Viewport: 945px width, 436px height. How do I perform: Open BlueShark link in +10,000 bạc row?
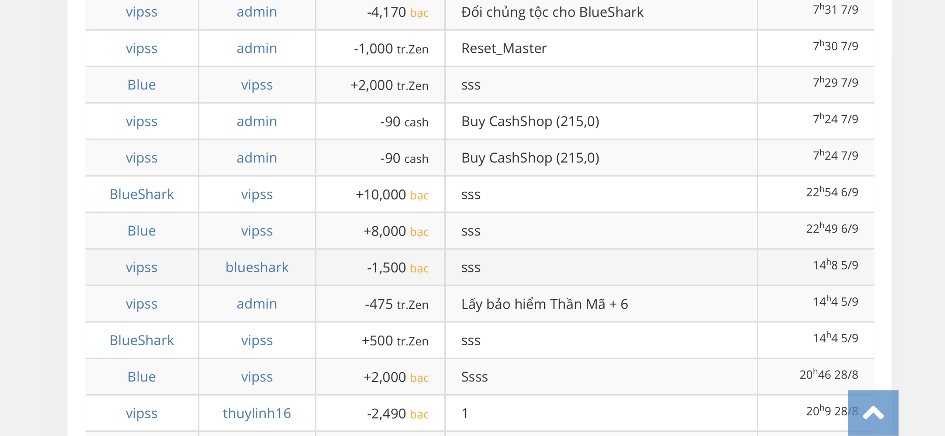(142, 194)
